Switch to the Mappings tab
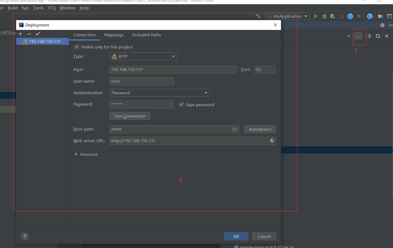Screen dimensions: 393x248 pyautogui.click(x=114, y=35)
